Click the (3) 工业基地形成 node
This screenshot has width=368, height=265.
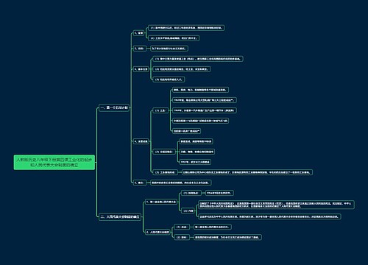[165, 172]
